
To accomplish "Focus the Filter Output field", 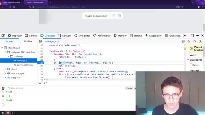I will [x=66, y=88].
